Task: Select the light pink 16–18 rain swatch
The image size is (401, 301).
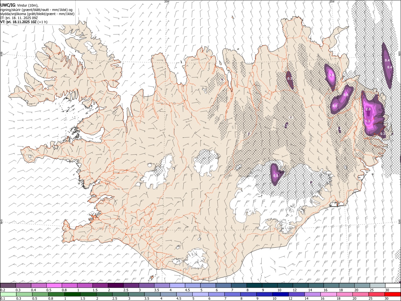Action: (x=328, y=294)
